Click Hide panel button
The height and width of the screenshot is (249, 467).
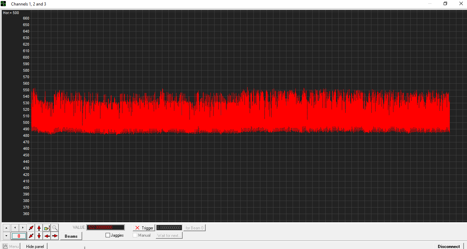coord(35,246)
